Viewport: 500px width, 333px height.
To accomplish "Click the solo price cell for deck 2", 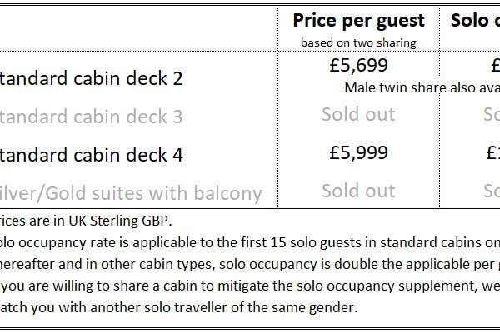I will click(496, 66).
